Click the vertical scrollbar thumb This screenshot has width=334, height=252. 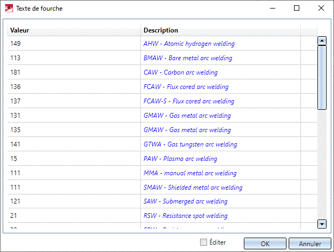point(322,77)
